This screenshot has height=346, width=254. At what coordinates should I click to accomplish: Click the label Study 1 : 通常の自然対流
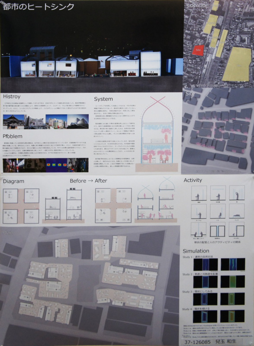tap(198, 257)
